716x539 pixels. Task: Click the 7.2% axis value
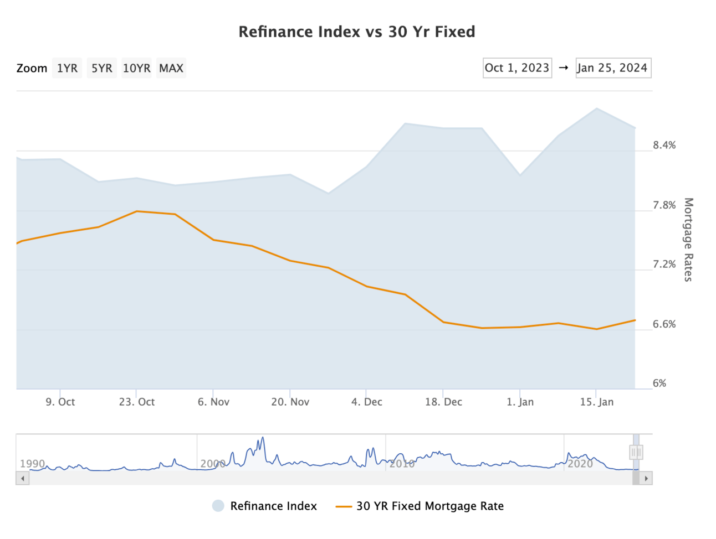(x=664, y=264)
